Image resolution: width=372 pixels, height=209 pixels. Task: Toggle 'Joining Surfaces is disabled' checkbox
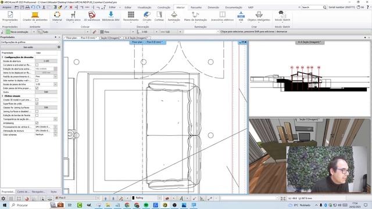point(37,111)
